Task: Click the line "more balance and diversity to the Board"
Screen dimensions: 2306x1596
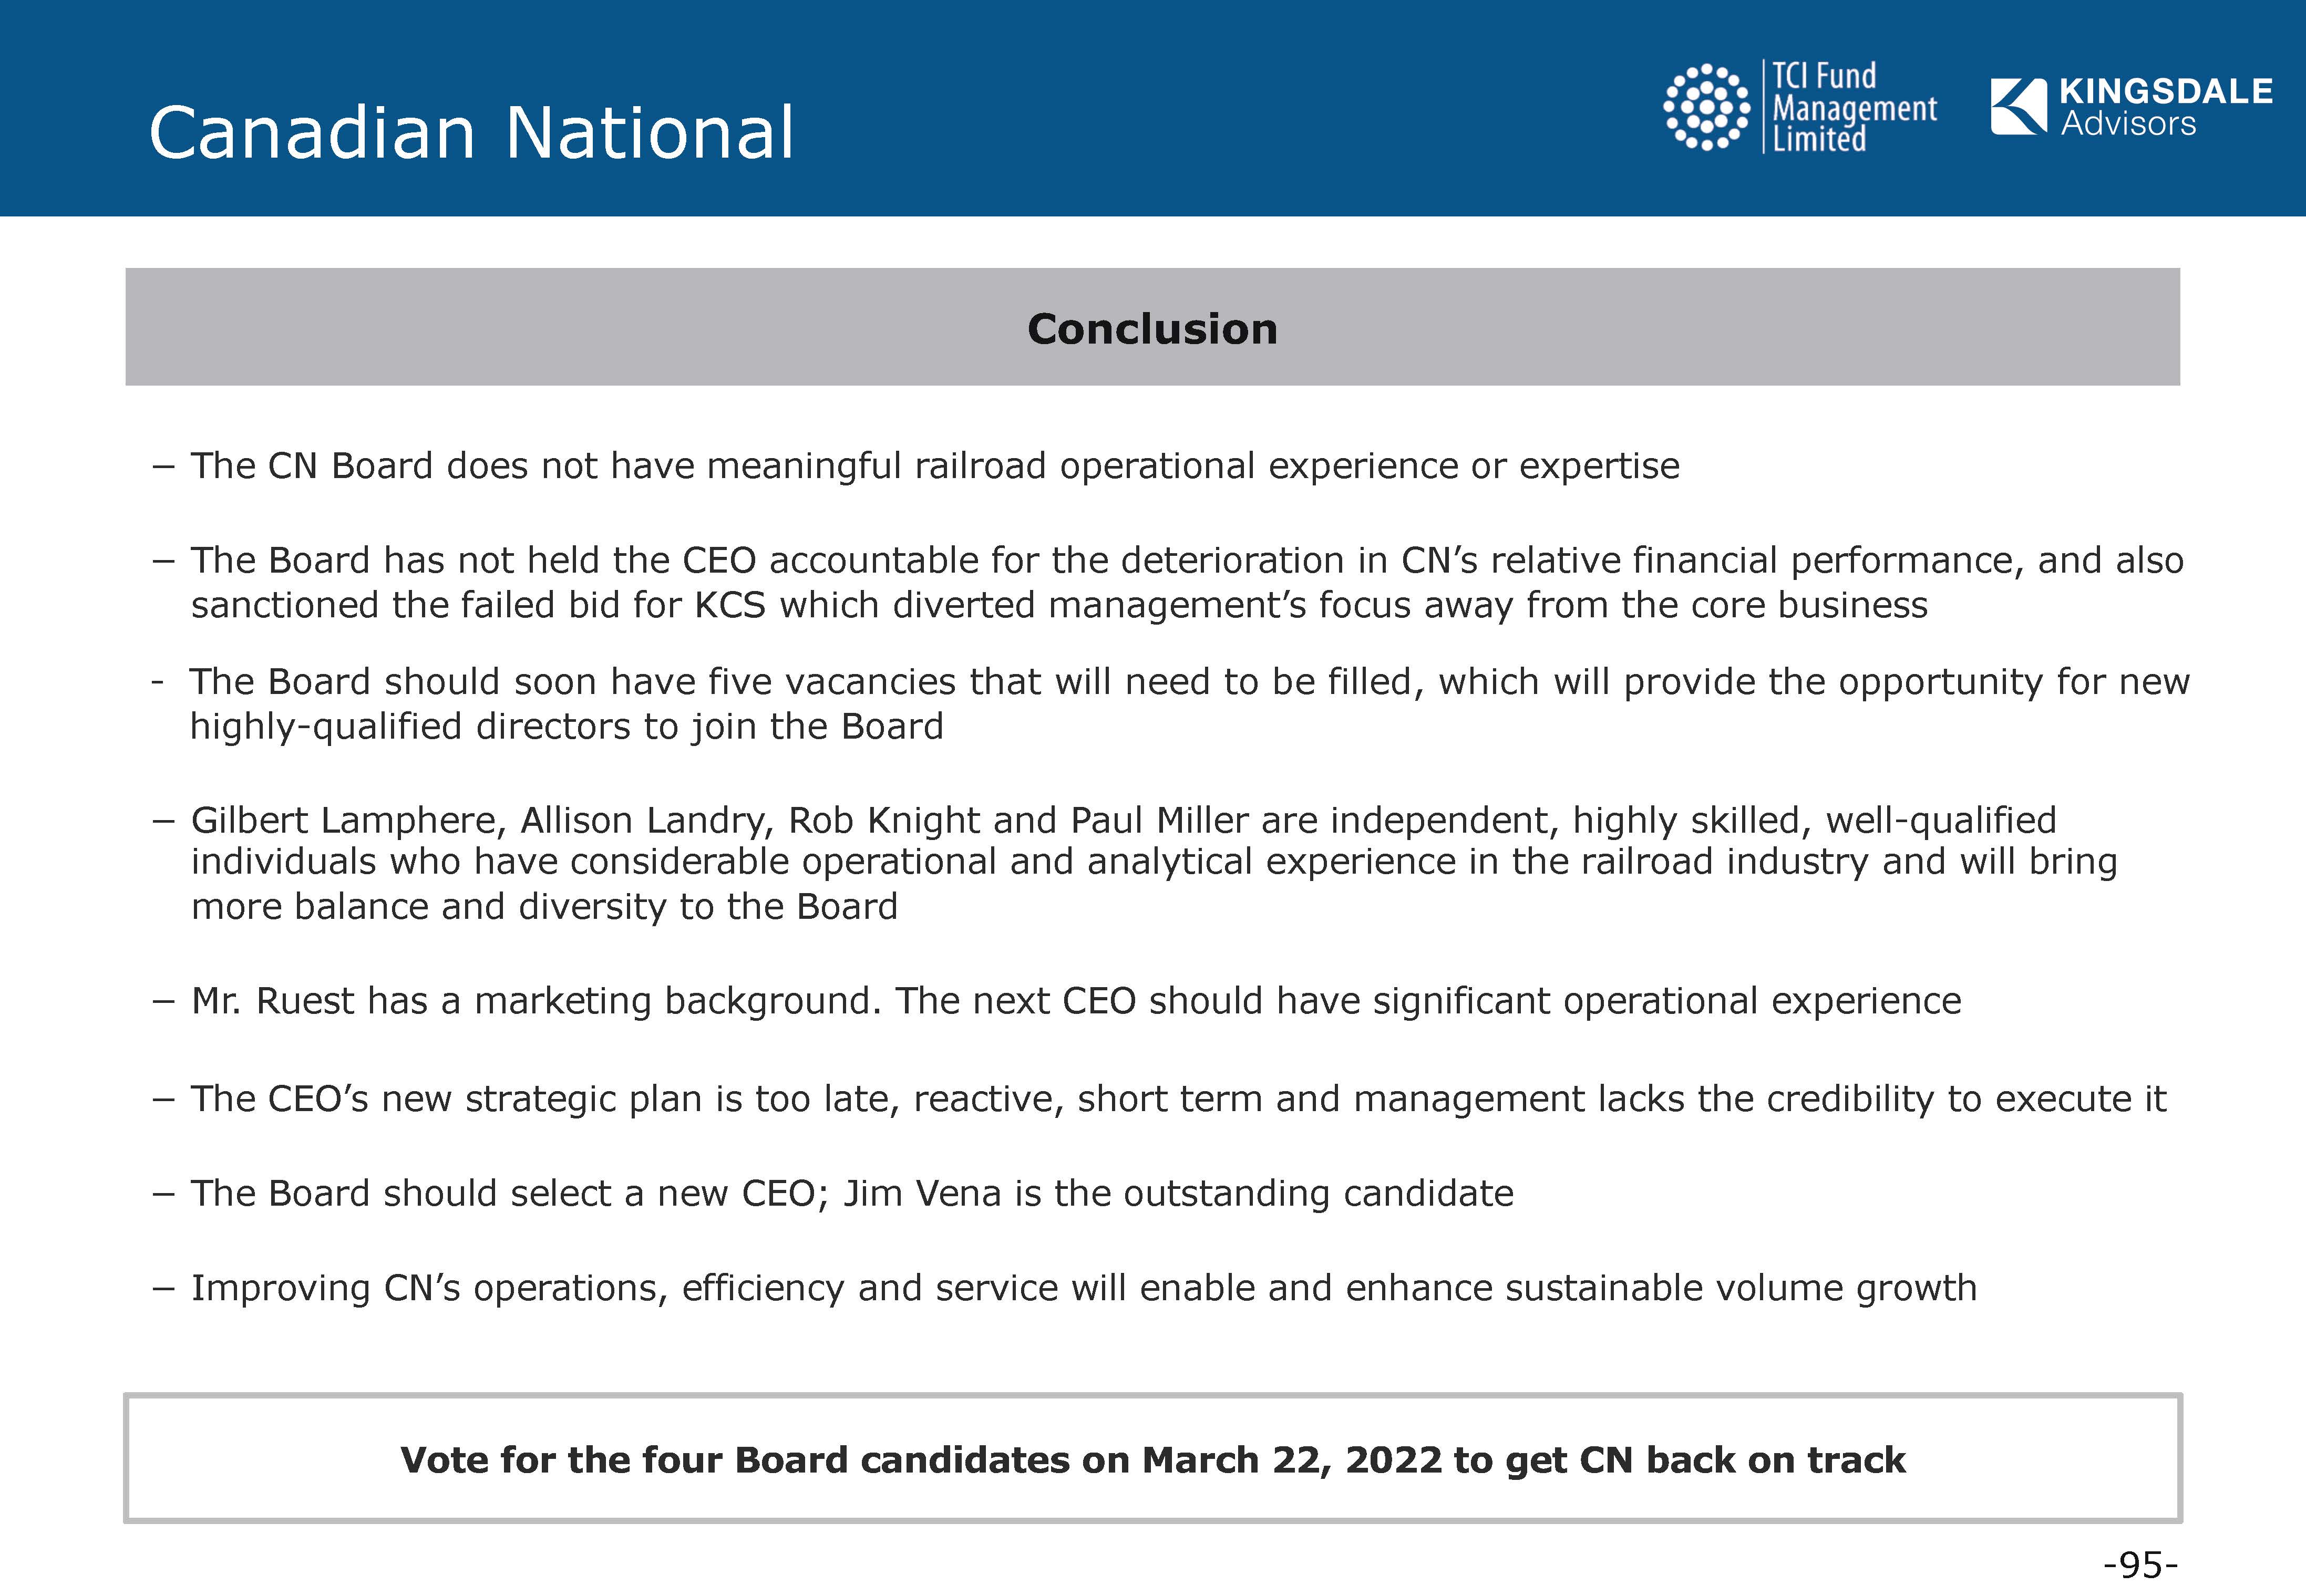Action: tap(544, 907)
